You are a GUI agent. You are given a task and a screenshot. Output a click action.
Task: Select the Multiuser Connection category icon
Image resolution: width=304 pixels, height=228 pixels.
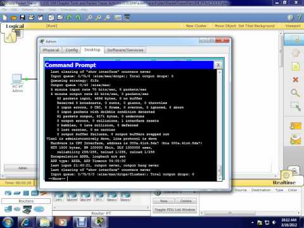coord(39,209)
